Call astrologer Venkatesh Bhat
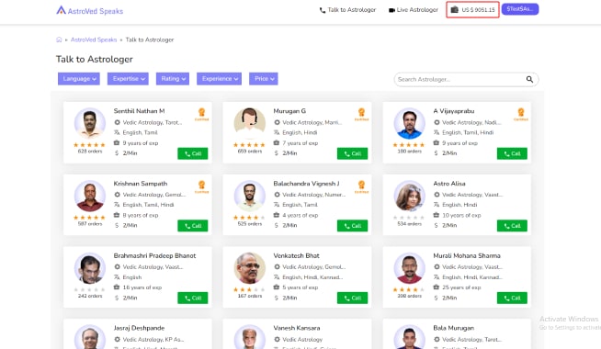 coord(352,298)
